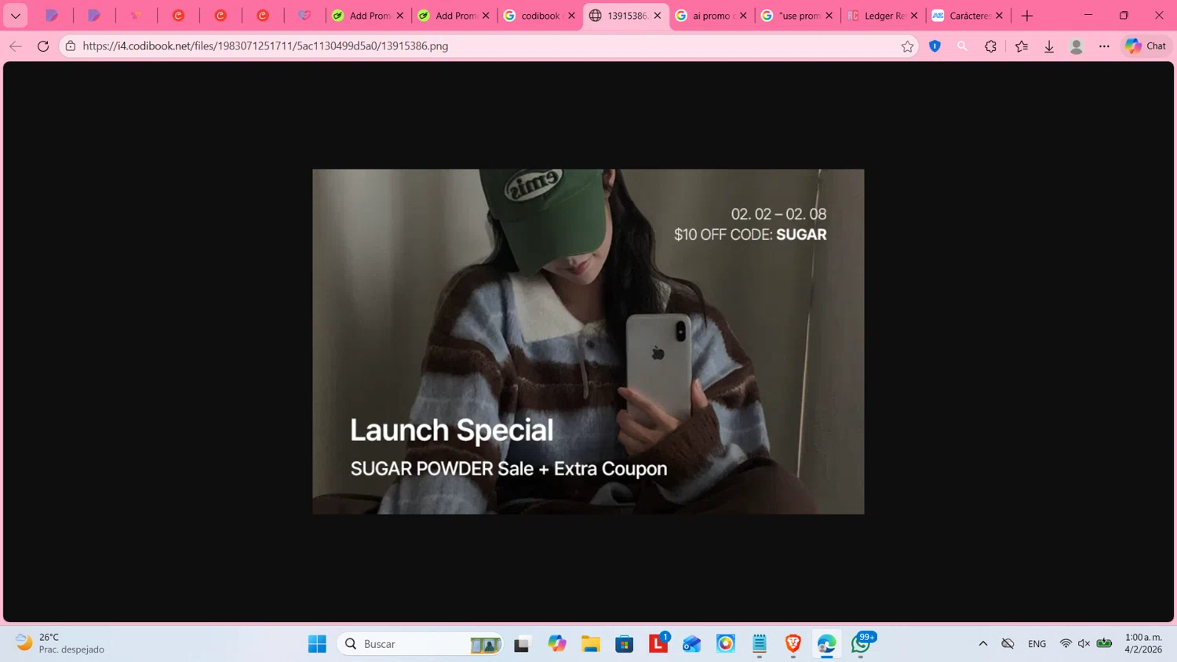Open Copilot Chat sidebar

pos(1146,46)
